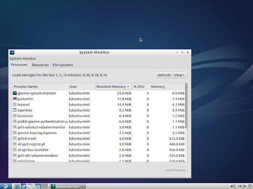Switch to the Processes tab
The image size is (253, 189).
[x=19, y=65]
